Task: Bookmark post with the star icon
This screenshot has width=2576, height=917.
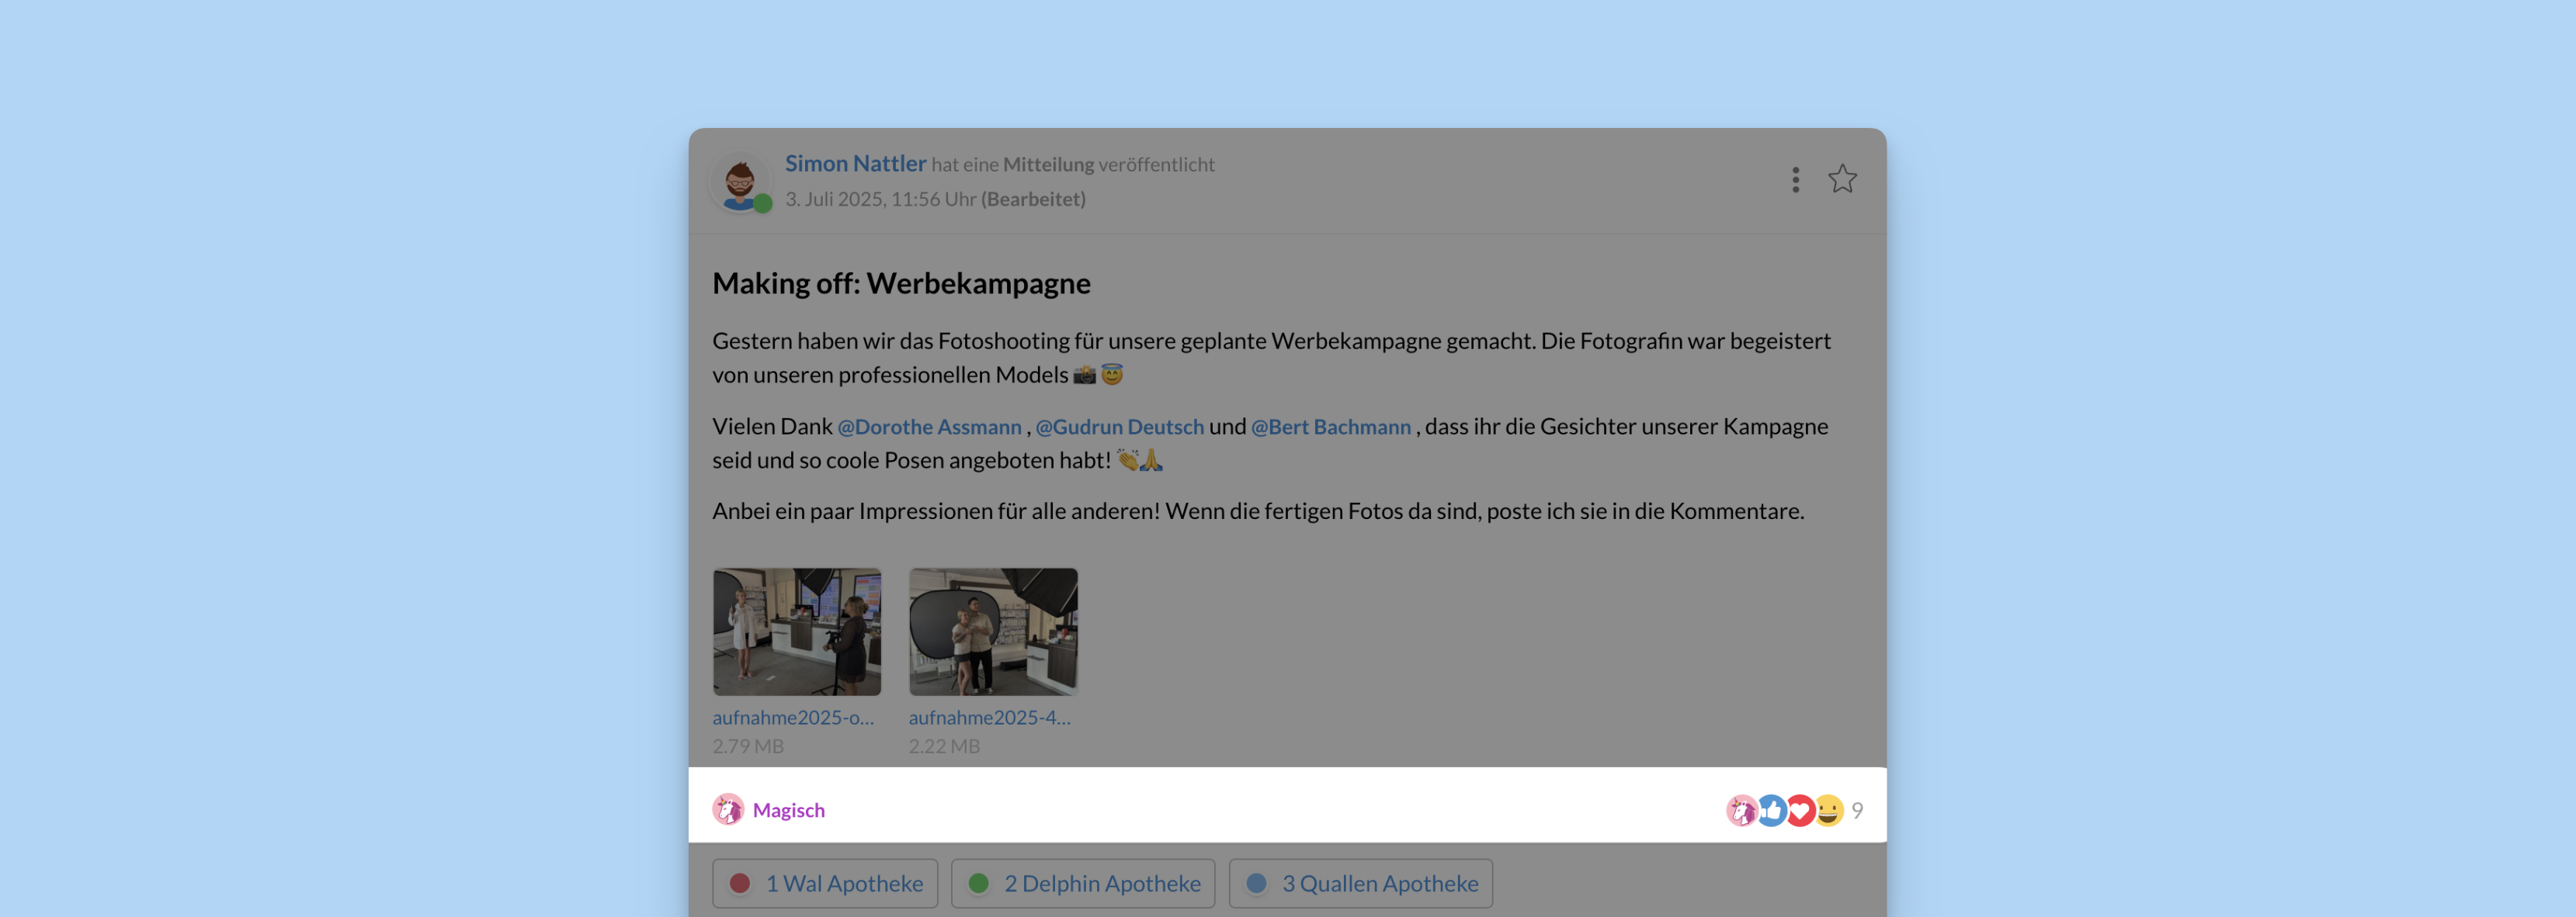Action: pos(1842,180)
